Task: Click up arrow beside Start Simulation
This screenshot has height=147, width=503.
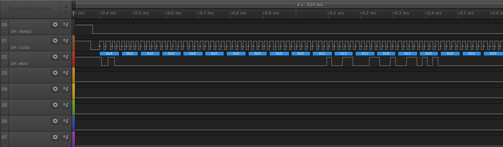Action: pos(66,6)
